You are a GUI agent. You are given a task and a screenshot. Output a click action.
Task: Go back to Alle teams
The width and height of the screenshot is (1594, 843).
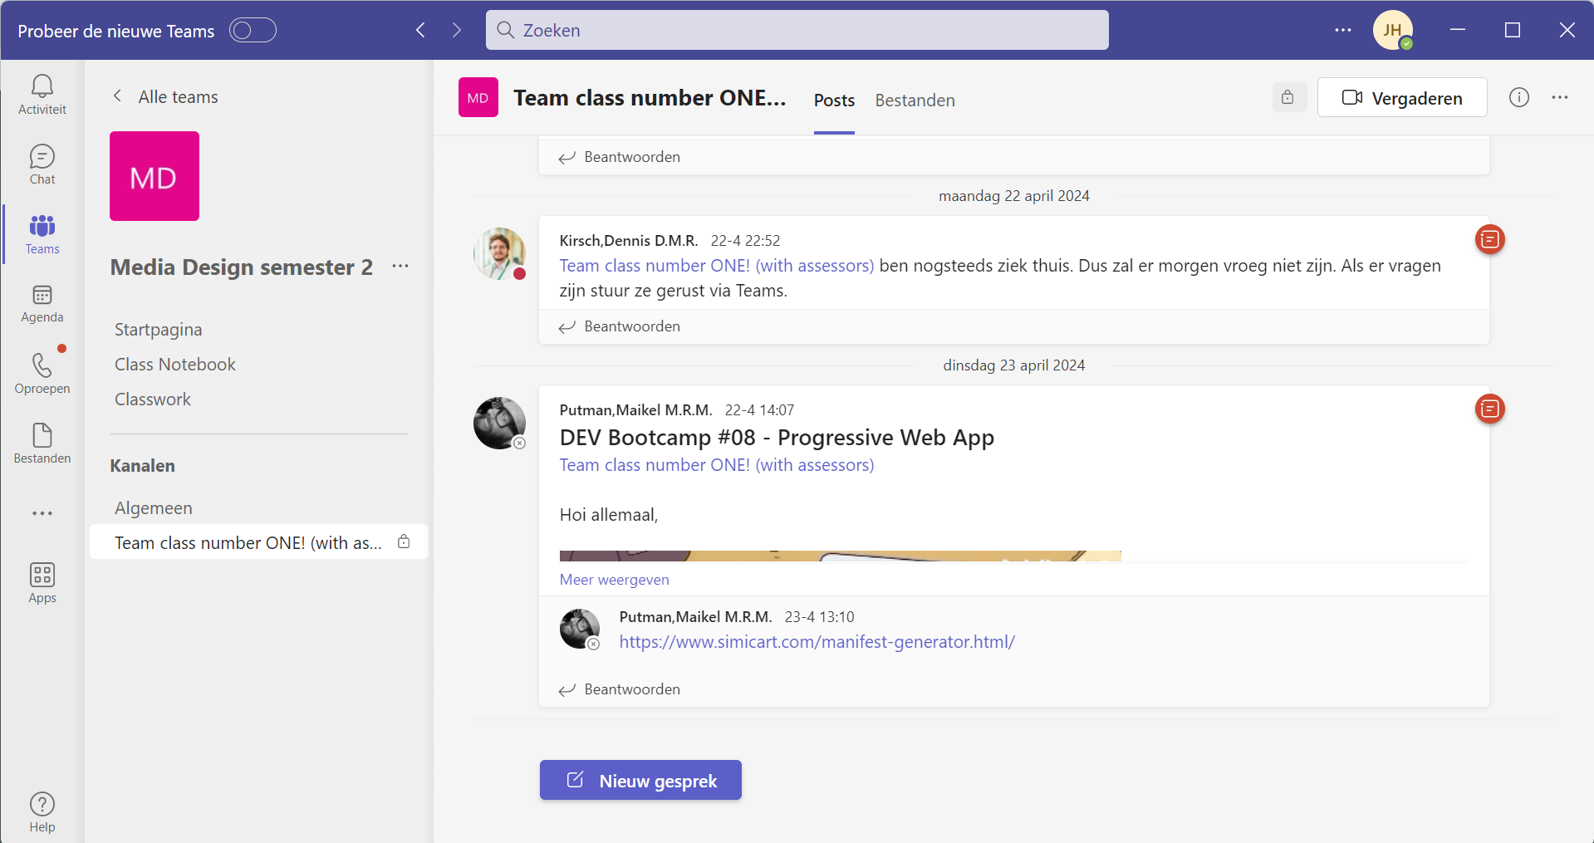(166, 97)
